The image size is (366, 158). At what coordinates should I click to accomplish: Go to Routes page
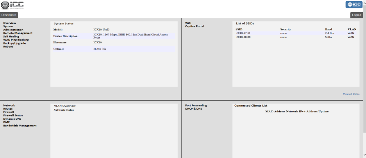pyautogui.click(x=8, y=108)
